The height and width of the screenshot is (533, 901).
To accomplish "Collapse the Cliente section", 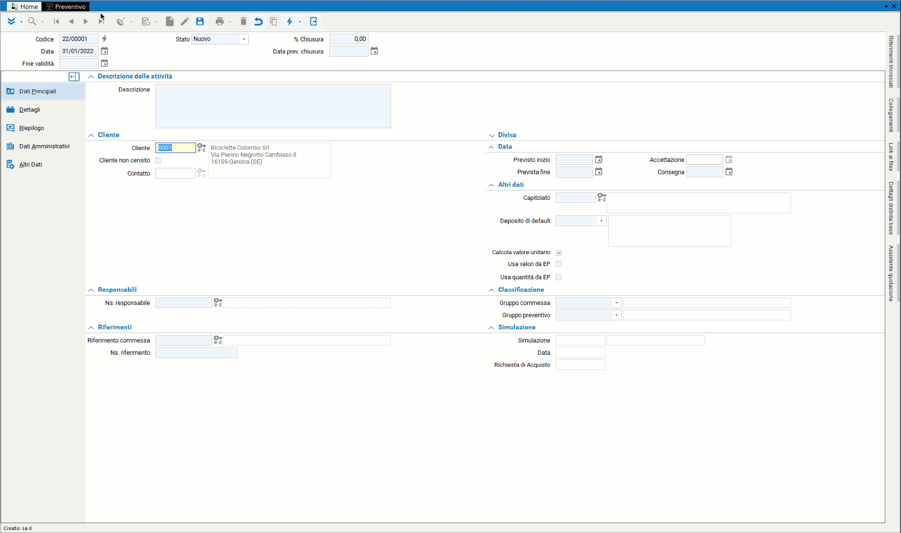I will pyautogui.click(x=91, y=135).
